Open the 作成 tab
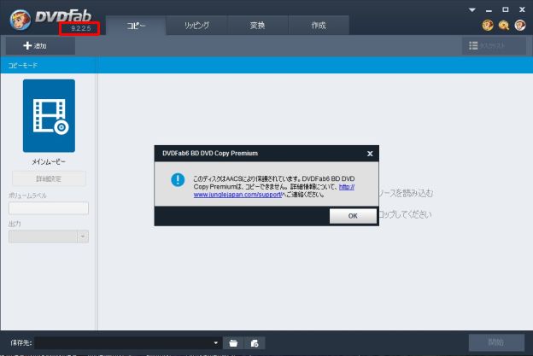The height and width of the screenshot is (356, 533). tap(319, 26)
